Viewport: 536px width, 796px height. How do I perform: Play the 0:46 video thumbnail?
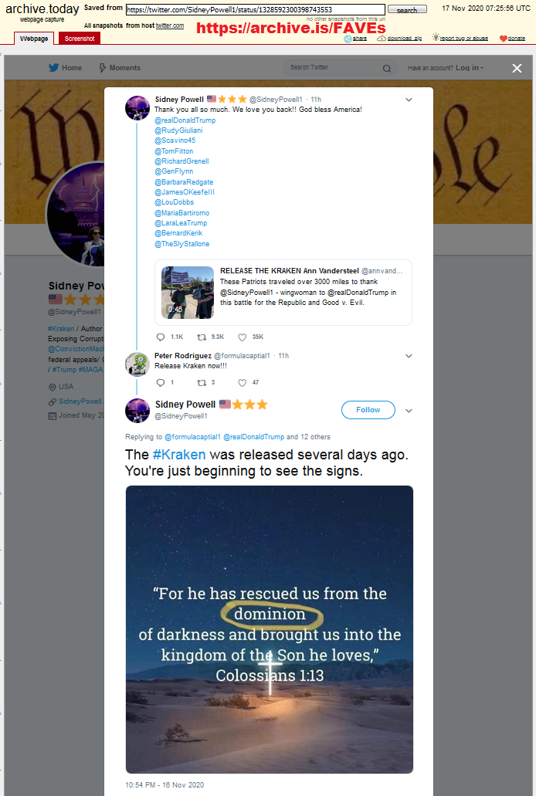click(x=188, y=293)
